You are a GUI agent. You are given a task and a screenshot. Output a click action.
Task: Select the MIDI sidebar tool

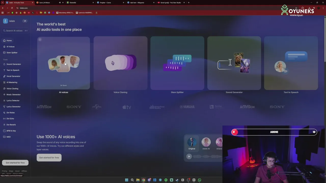tap(7, 137)
